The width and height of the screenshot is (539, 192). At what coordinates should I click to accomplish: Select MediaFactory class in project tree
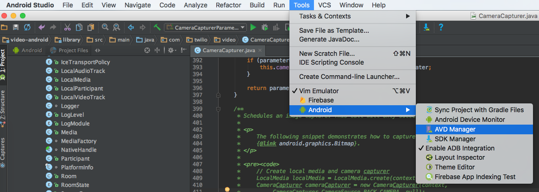pyautogui.click(x=79, y=141)
